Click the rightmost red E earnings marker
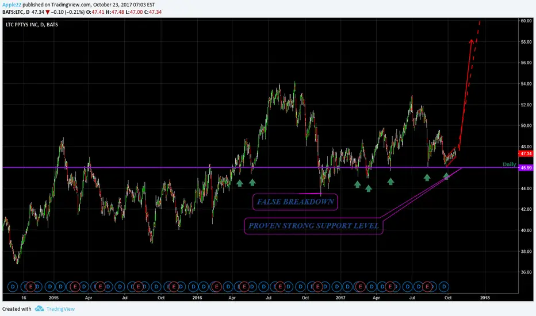This screenshot has height=316, width=536. tap(427, 287)
